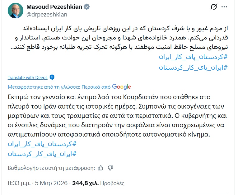Click the Grok icon beside the tweet header
This screenshot has height=195, width=238.
click(214, 7)
